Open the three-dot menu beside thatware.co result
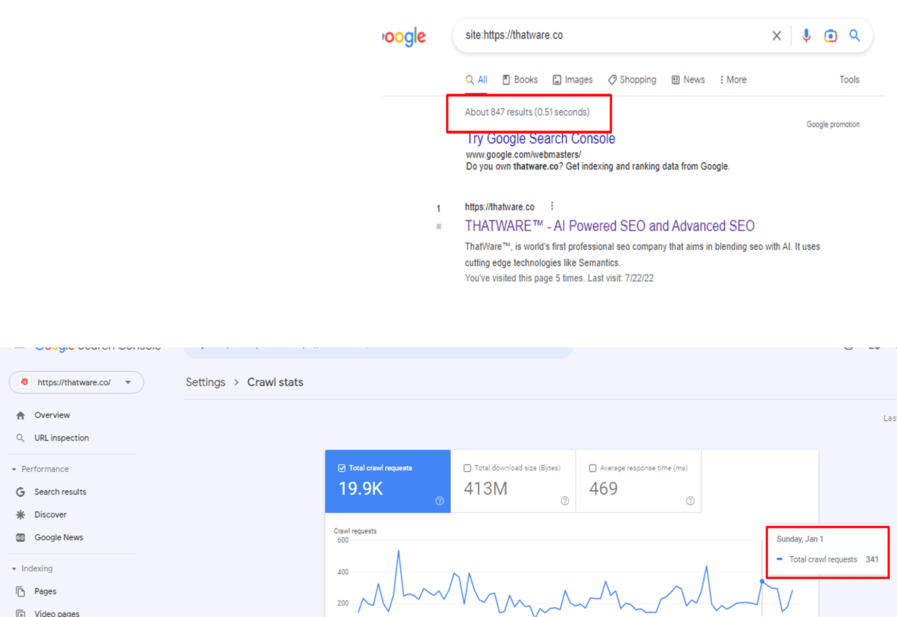 (x=552, y=206)
